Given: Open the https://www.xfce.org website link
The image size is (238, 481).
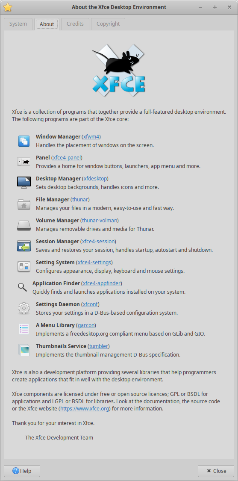Looking at the screenshot, I should tap(85, 409).
